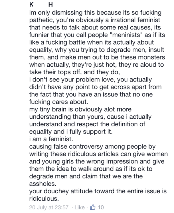Open the 20 July at 23:57 timestamp
Image resolution: width=174 pixels, height=213 pixels.
(x=49, y=208)
